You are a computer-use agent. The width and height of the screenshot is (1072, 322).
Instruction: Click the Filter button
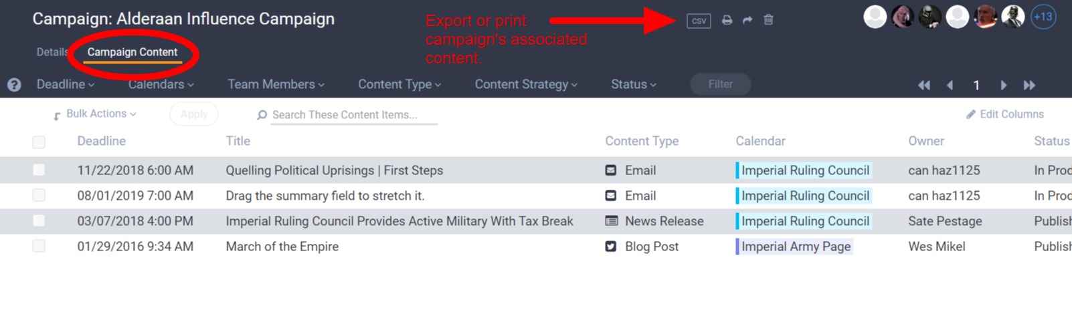coord(721,84)
